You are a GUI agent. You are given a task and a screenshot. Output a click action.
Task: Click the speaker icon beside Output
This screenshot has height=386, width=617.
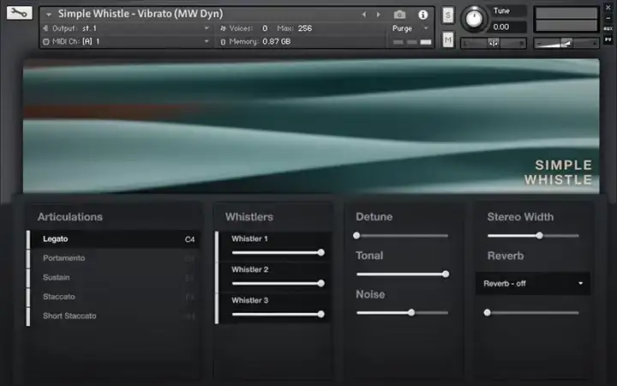point(45,28)
